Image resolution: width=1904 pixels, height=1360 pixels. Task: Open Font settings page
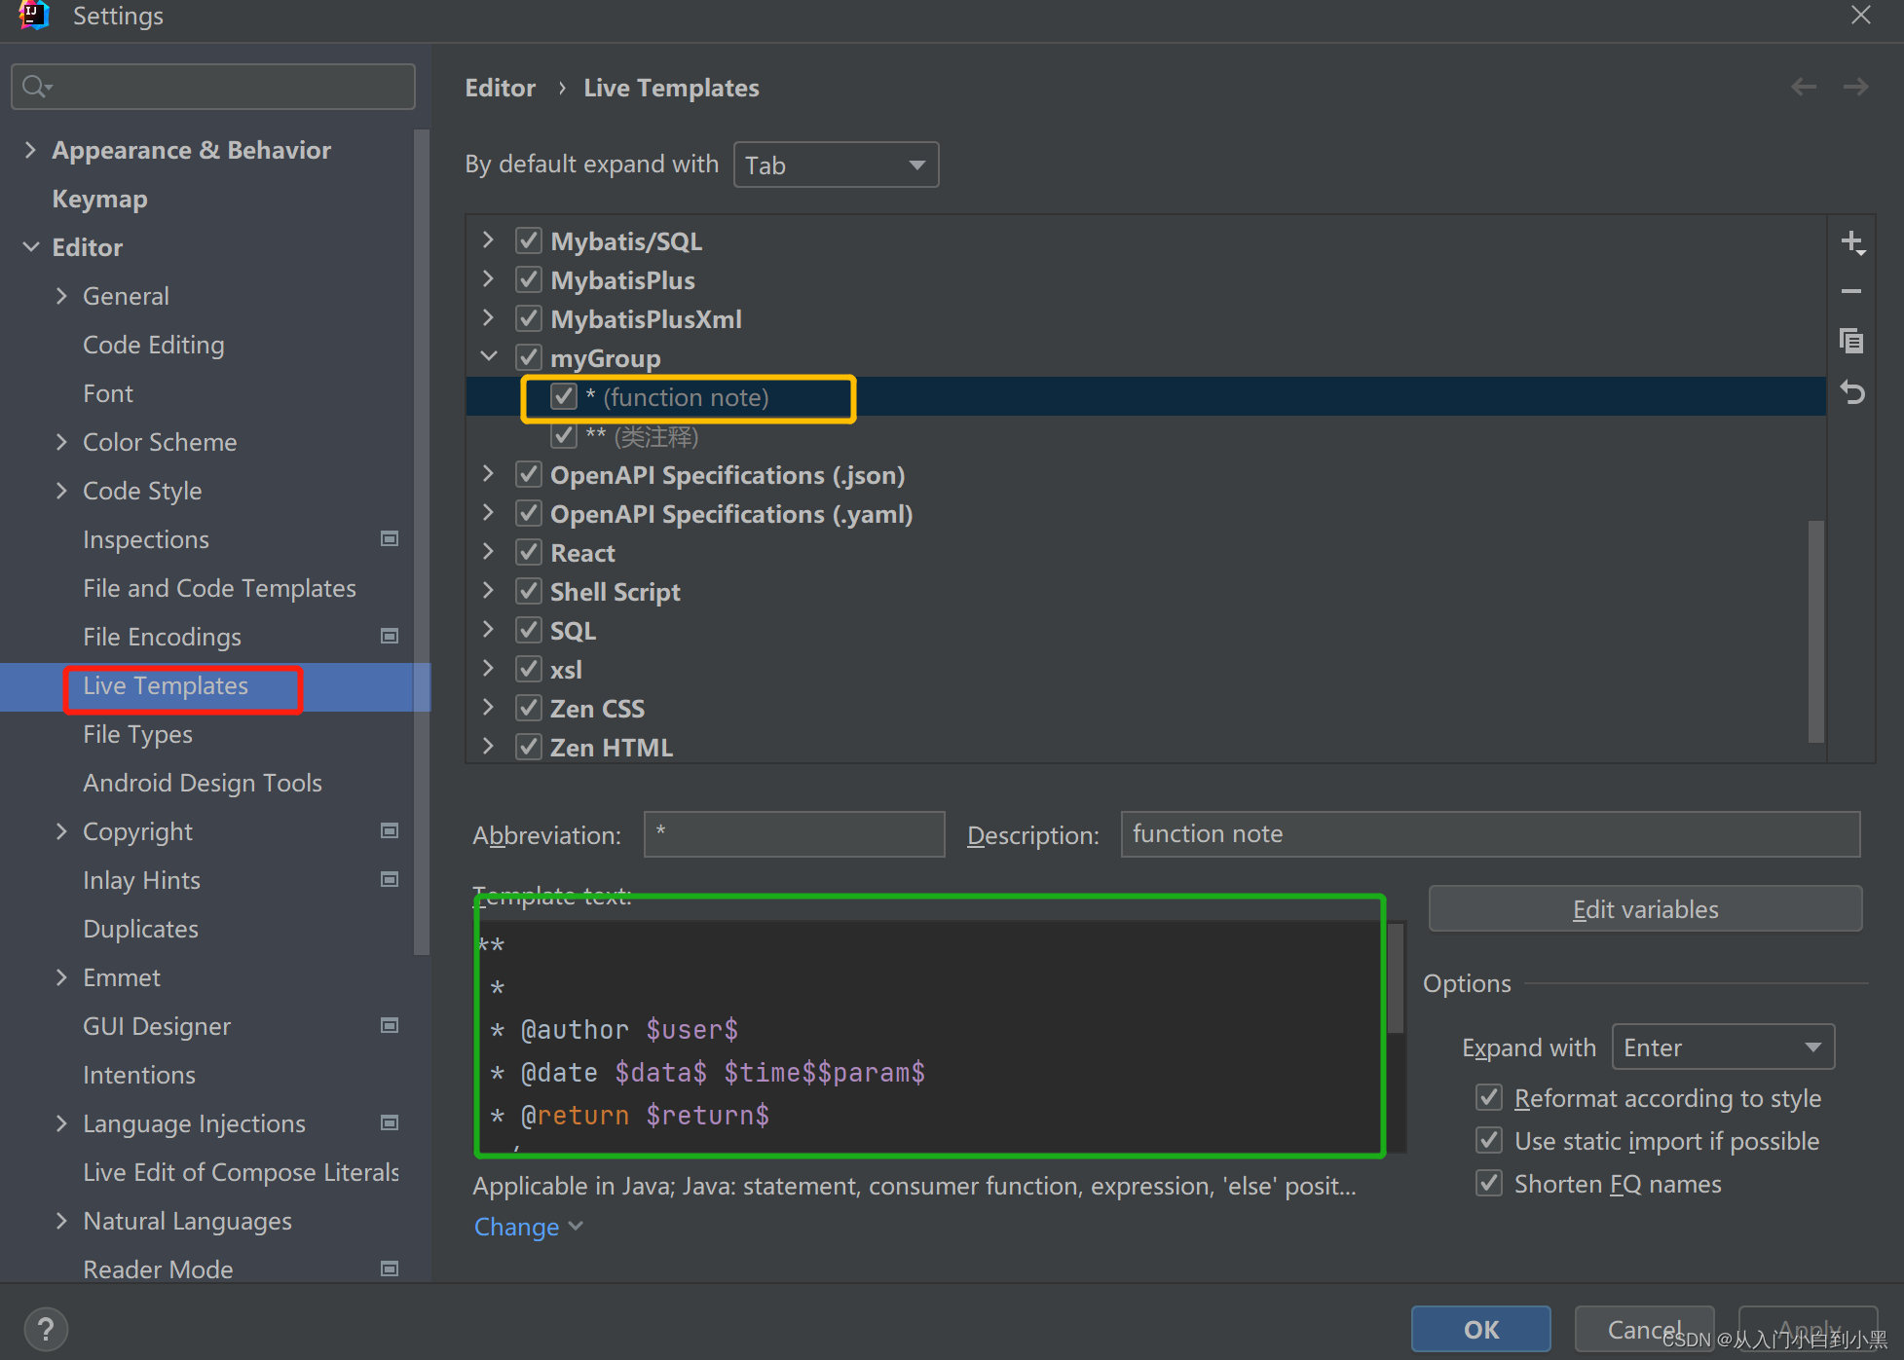coord(108,393)
